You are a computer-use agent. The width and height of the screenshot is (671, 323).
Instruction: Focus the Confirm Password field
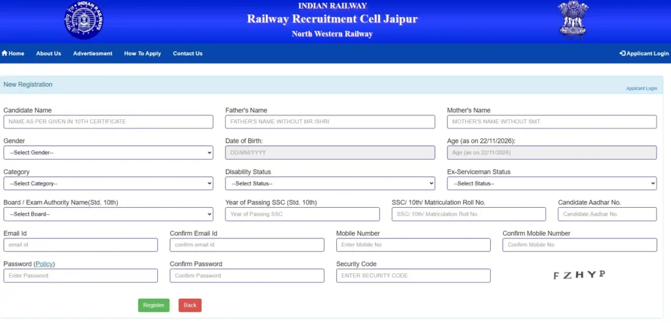point(247,276)
